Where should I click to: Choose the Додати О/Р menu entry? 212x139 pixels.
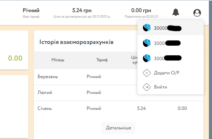pyautogui.click(x=171, y=73)
